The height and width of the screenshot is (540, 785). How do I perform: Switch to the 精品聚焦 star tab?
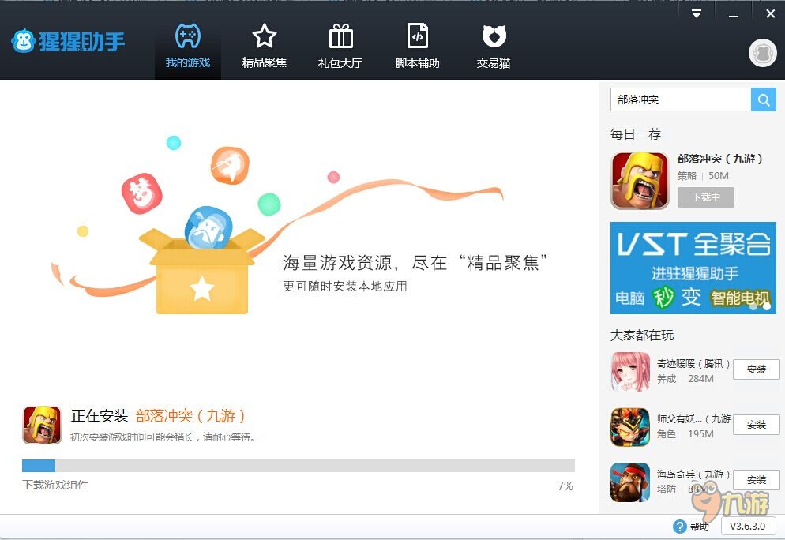coord(264,46)
